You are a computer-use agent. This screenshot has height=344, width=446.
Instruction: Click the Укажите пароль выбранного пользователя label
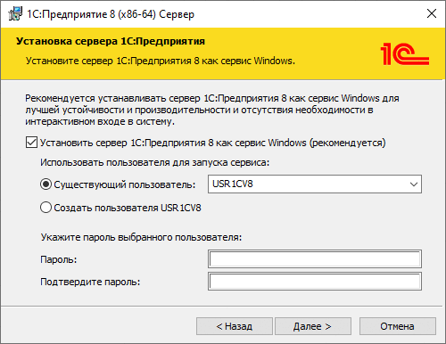tap(141, 237)
